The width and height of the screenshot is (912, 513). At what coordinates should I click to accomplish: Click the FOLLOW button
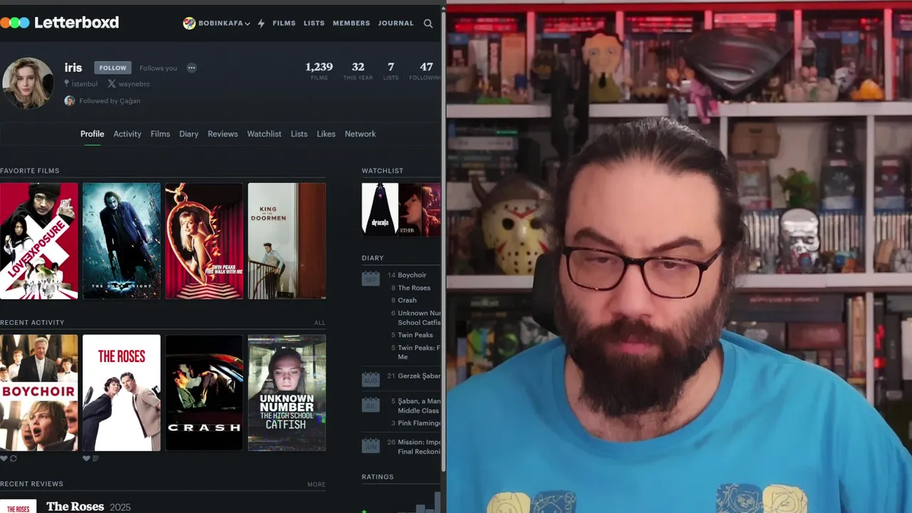[x=113, y=68]
